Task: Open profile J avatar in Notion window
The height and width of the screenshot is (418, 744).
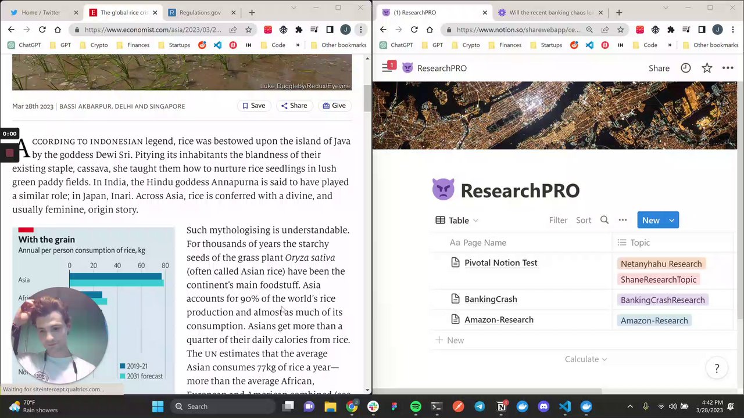Action: pyautogui.click(x=717, y=30)
